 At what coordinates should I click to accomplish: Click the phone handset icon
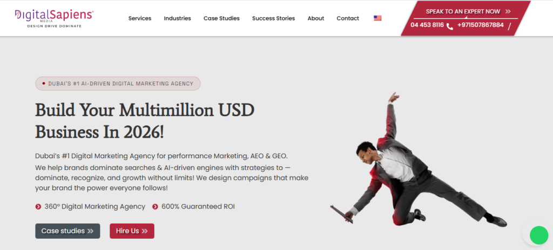tap(450, 26)
